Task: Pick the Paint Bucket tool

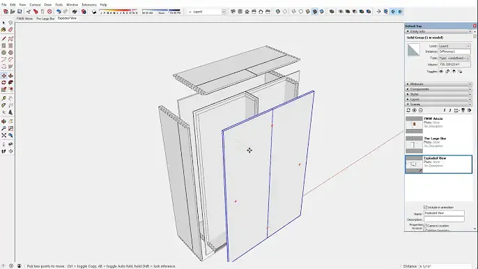Action: click(x=3, y=29)
